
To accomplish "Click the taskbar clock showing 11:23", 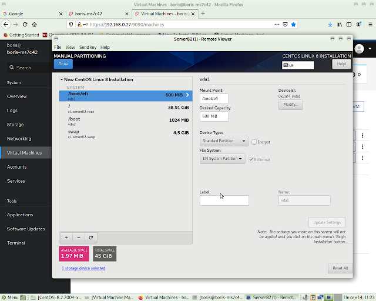I will (x=359, y=297).
